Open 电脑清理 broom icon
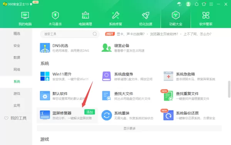Screen dimensions: 231x145 [85, 15]
